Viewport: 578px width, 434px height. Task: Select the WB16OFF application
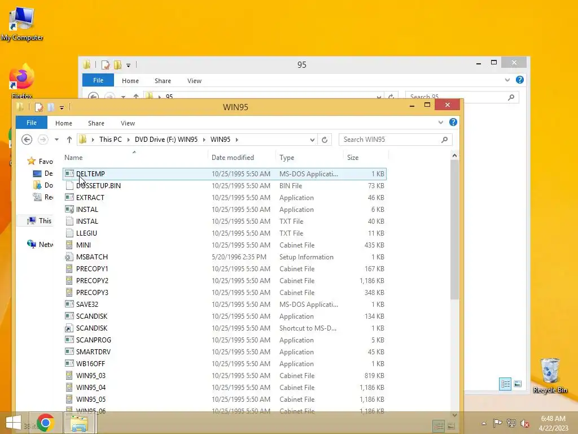[x=225, y=363]
